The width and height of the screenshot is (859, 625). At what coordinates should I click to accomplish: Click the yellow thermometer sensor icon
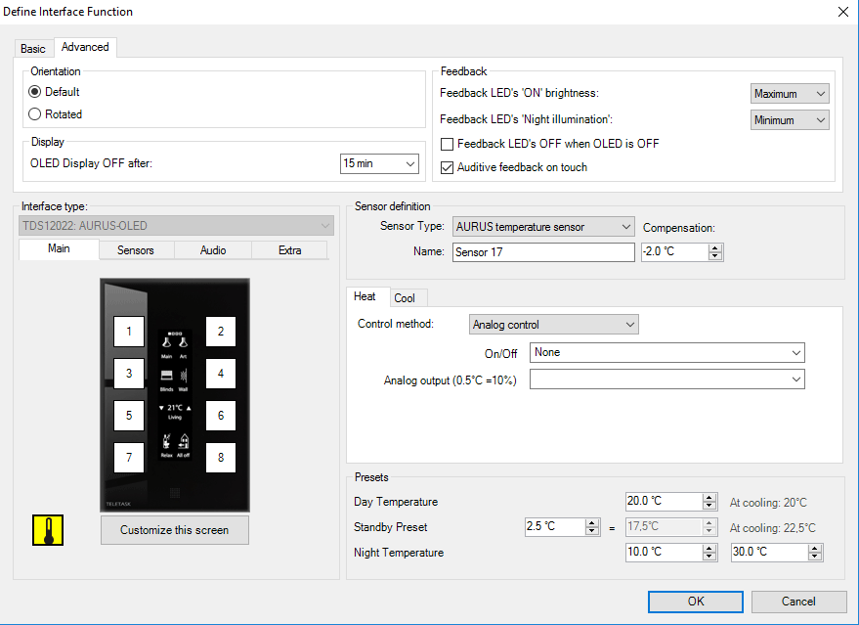46,530
